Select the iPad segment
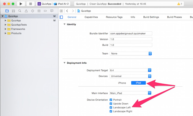This screenshot has height=116, width=193. click(x=138, y=83)
